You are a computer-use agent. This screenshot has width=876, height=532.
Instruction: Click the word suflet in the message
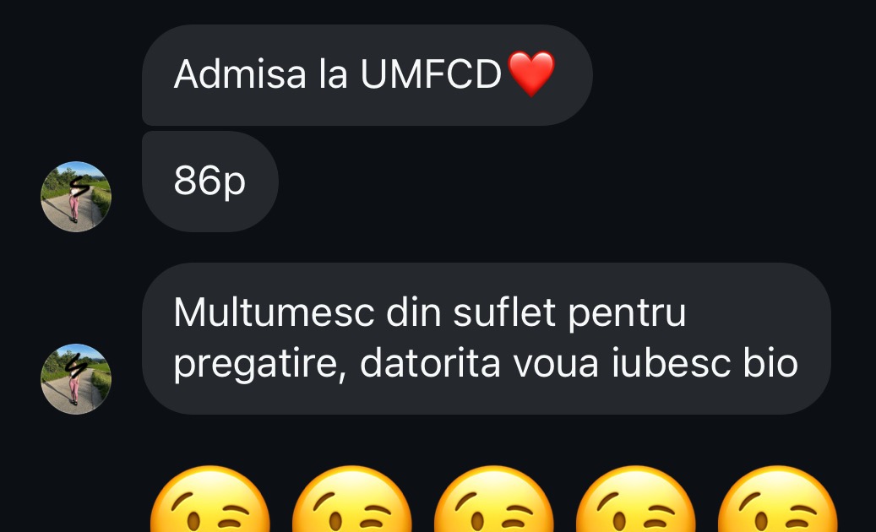pyautogui.click(x=504, y=312)
